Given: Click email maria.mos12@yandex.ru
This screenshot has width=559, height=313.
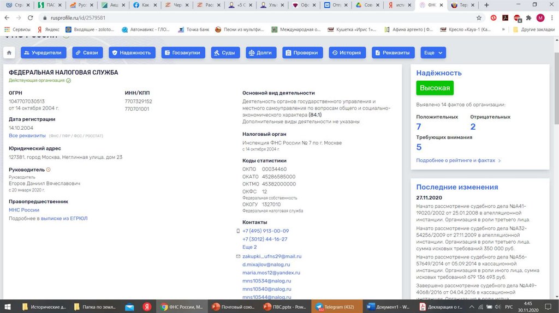Looking at the screenshot, I should point(271,273).
